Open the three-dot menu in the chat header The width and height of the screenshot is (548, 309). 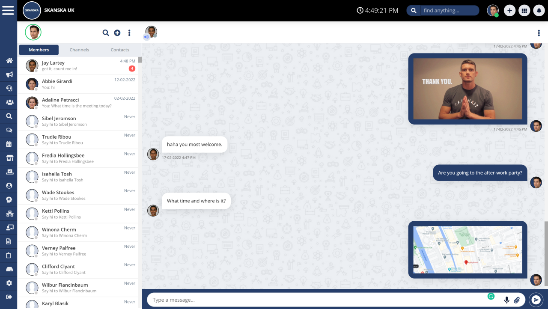(539, 32)
